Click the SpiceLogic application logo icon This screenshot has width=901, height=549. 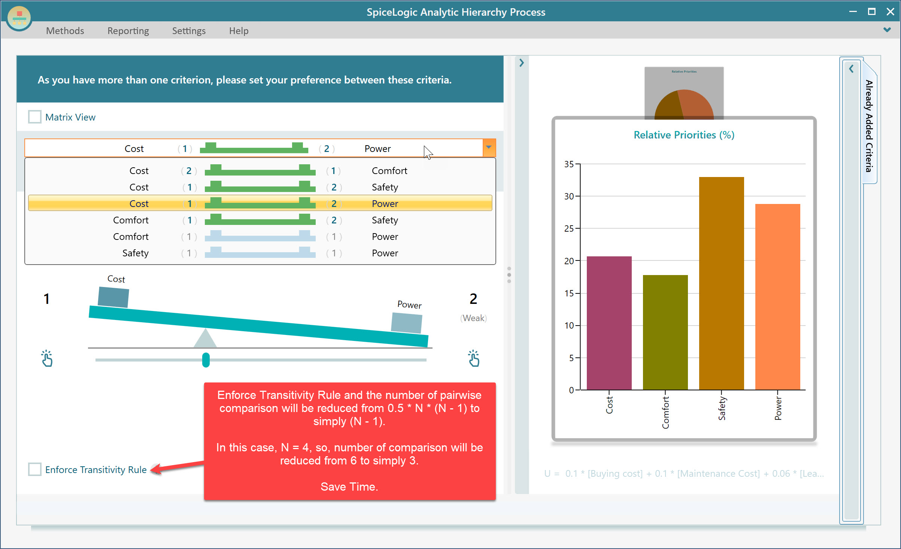click(19, 18)
